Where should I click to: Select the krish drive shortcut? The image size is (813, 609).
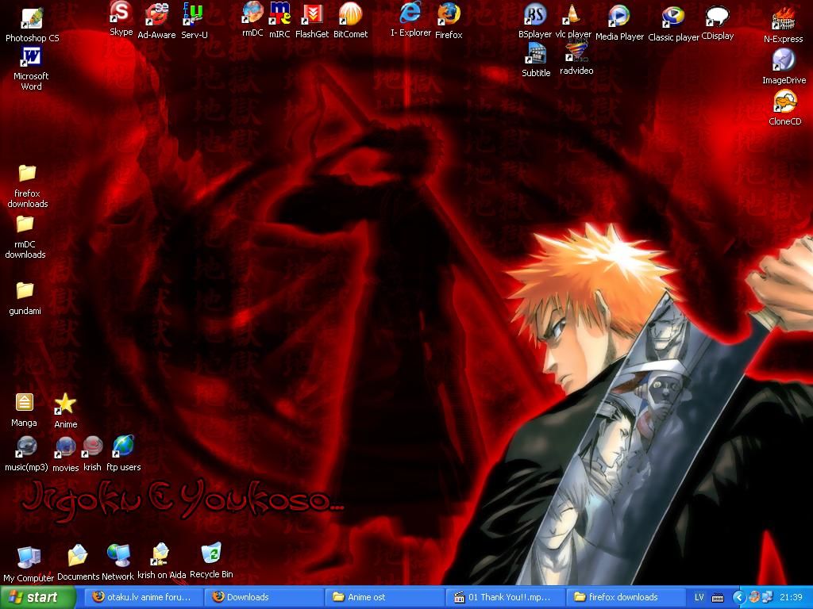tap(92, 446)
